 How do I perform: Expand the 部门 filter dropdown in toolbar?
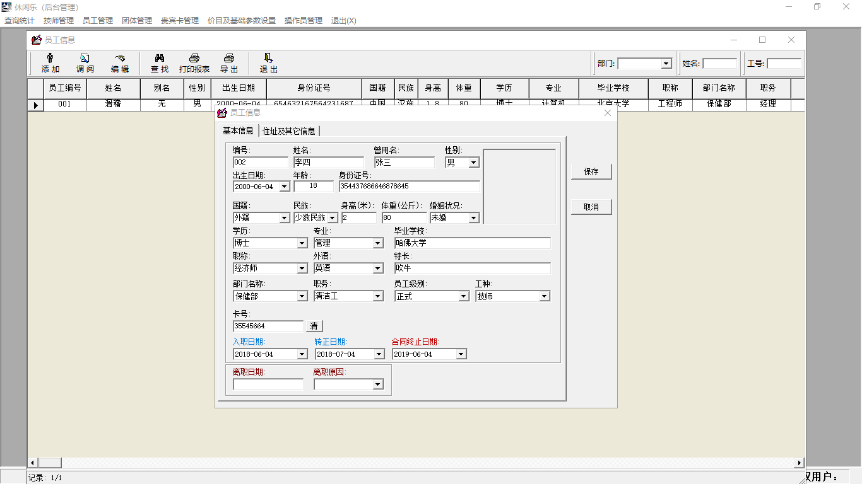click(666, 64)
